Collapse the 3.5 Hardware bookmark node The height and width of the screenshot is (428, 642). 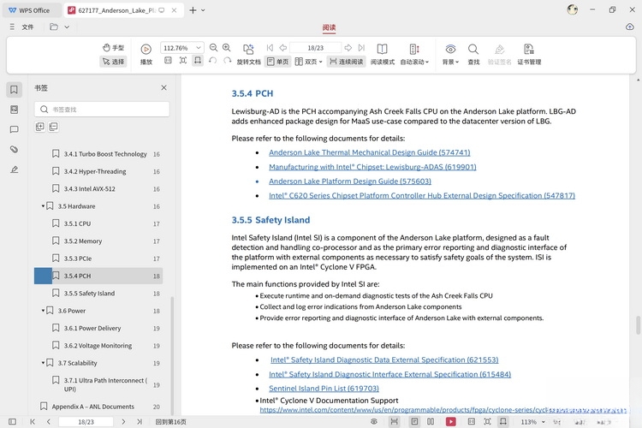[43, 206]
